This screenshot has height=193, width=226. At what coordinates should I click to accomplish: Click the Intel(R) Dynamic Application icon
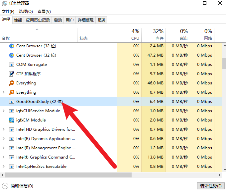(x=12, y=139)
